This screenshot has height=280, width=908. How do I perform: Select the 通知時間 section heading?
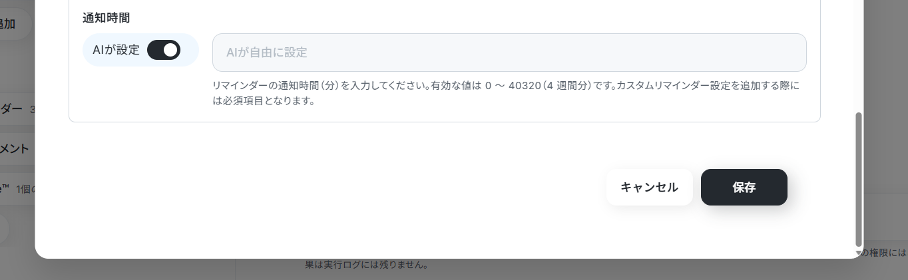click(106, 18)
